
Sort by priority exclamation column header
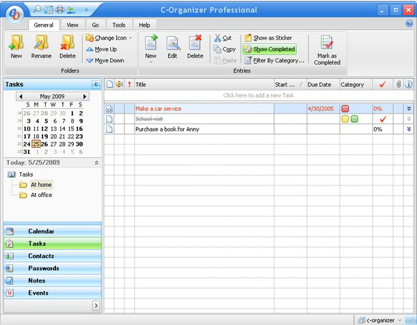tap(129, 85)
